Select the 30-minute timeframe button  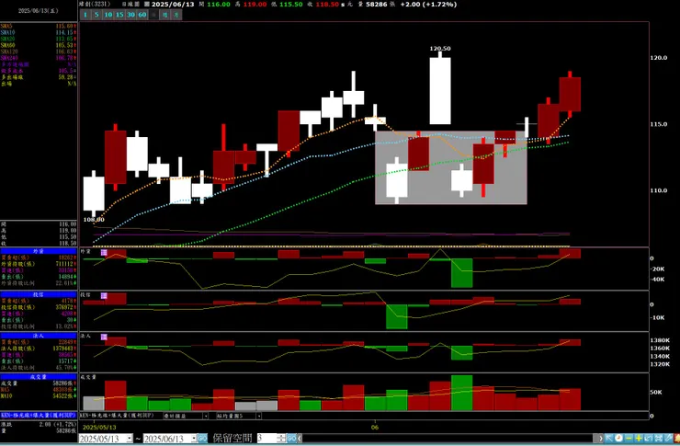(x=130, y=15)
